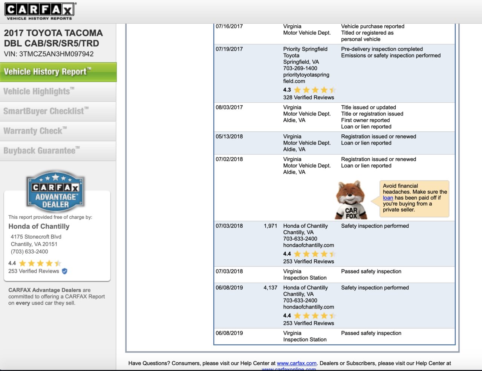Click the Honda of Chantilly dealer name in sidebar
Screen dimensions: 482x371
(39, 227)
